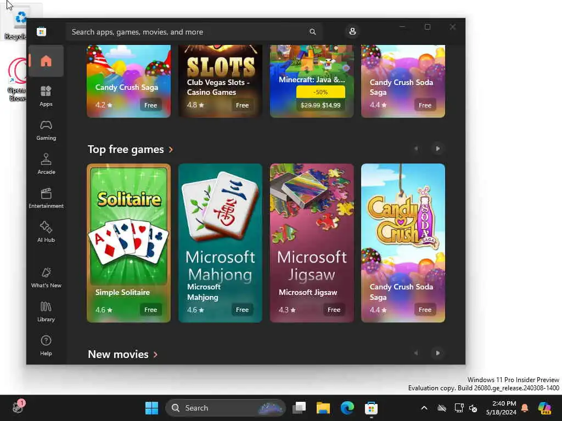The image size is (562, 421).
Task: Expand the Top free games section
Action: click(x=131, y=149)
